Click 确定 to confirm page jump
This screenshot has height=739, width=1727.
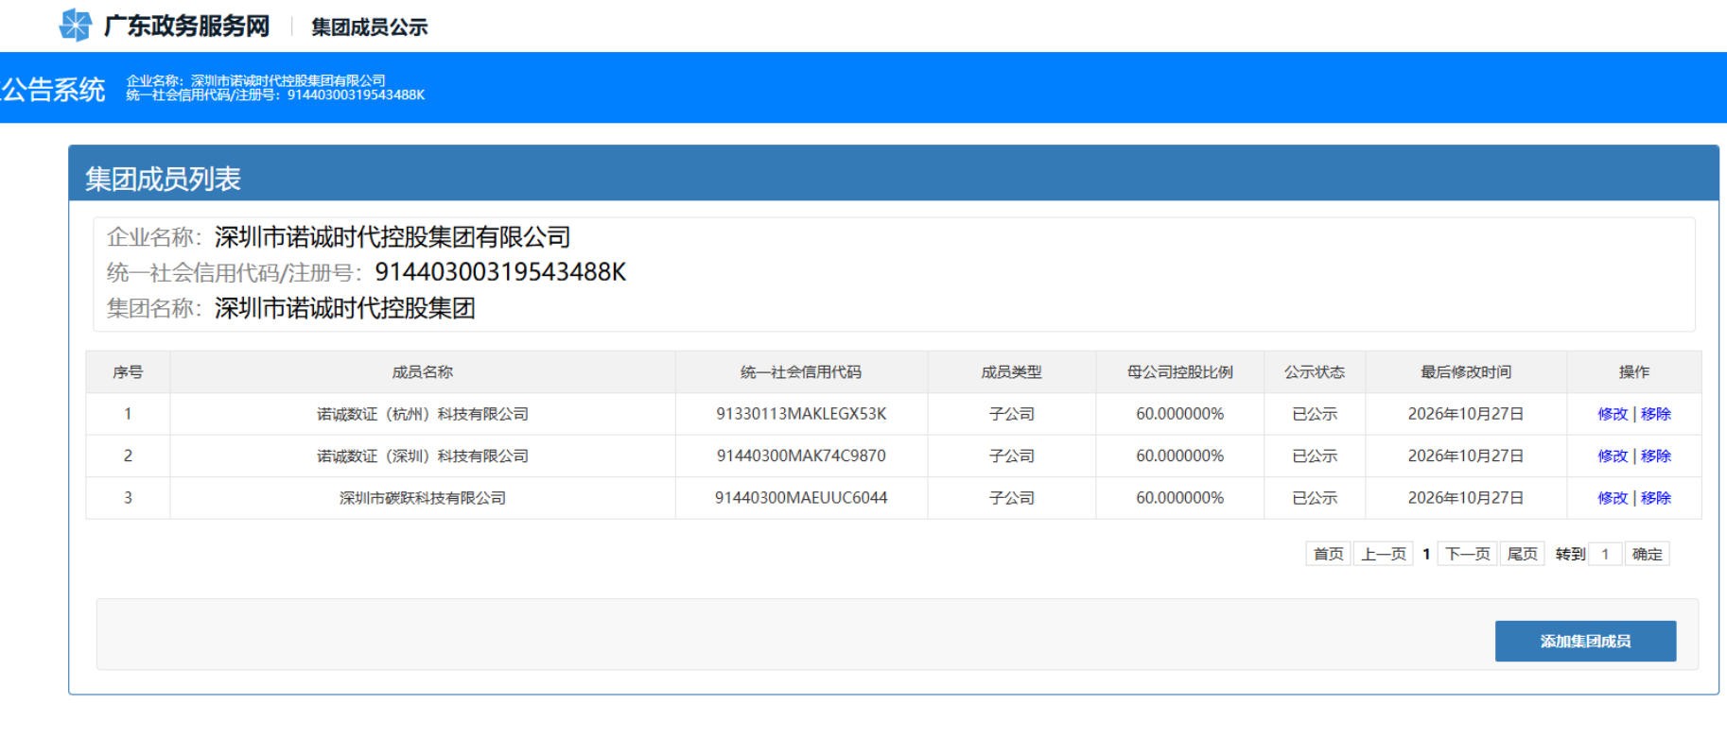[1647, 554]
